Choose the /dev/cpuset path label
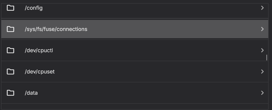272x110 pixels. (x=39, y=72)
